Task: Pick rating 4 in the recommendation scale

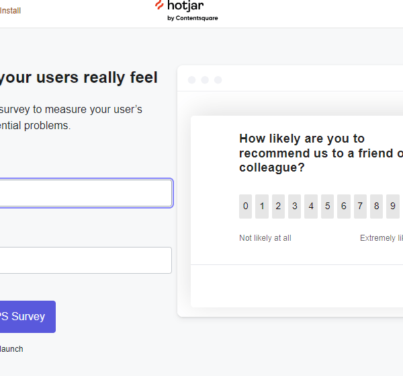Action: pos(311,206)
